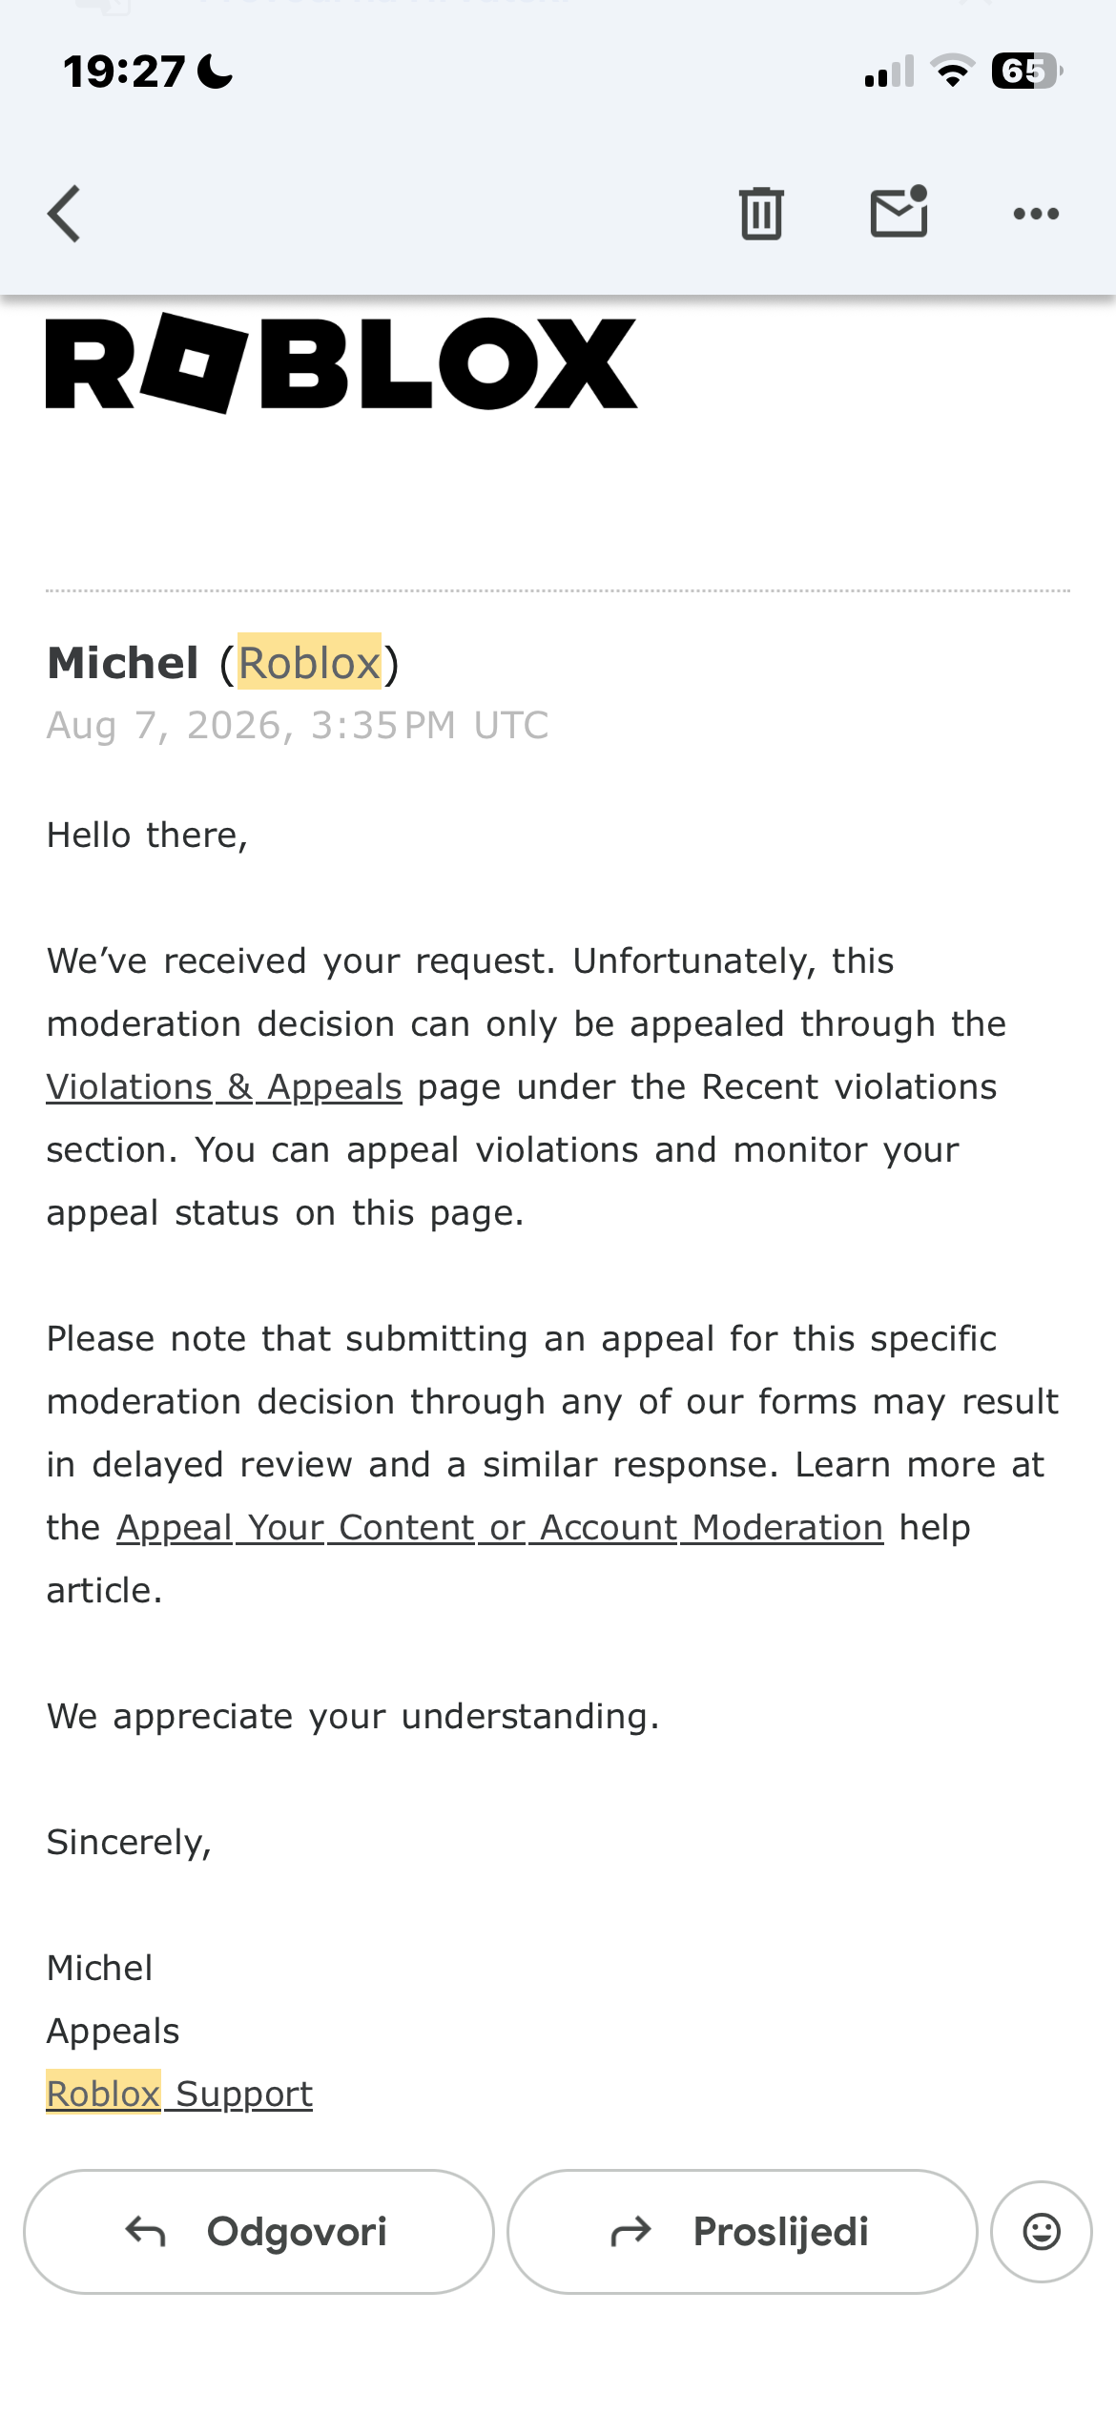Tap the moon focus mode icon

[215, 72]
